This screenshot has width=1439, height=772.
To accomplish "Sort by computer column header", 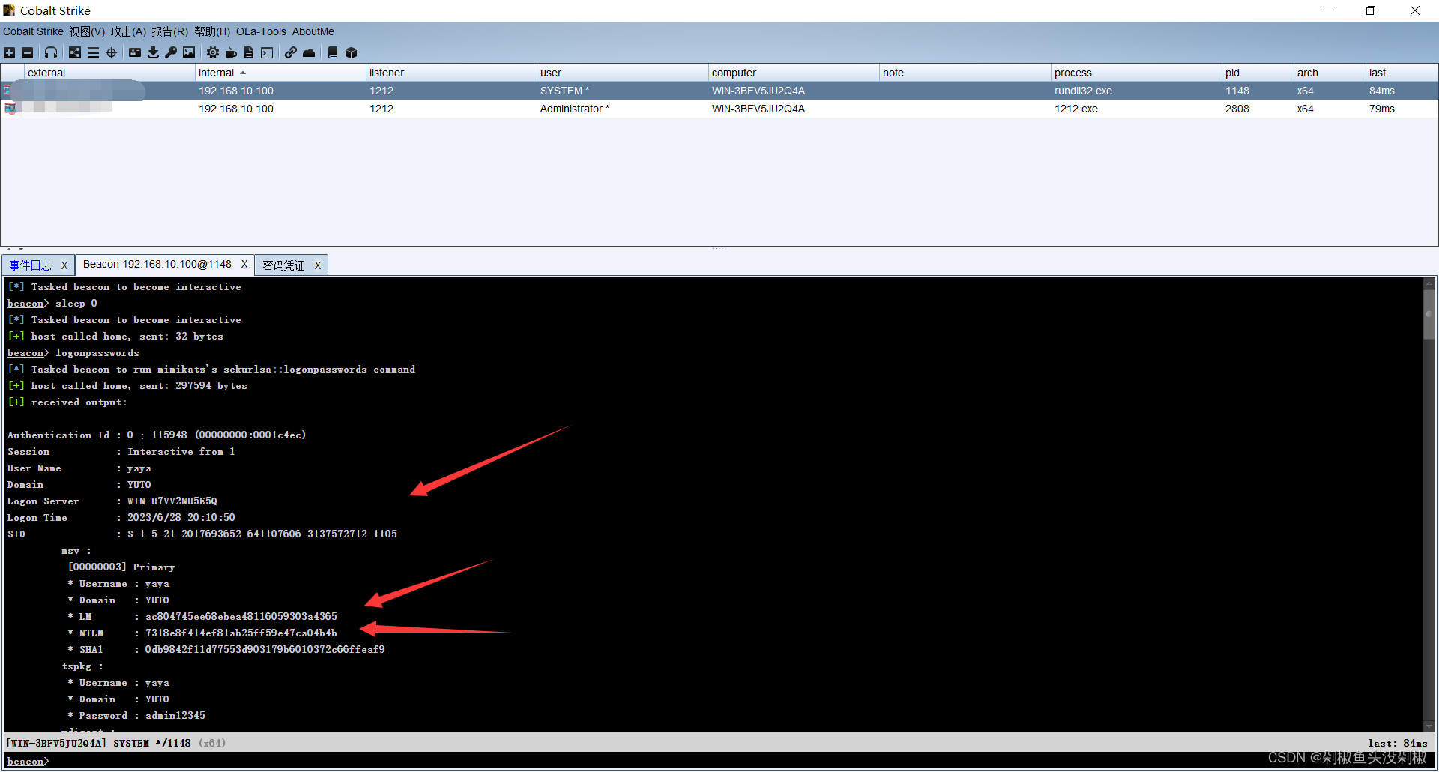I will click(794, 73).
